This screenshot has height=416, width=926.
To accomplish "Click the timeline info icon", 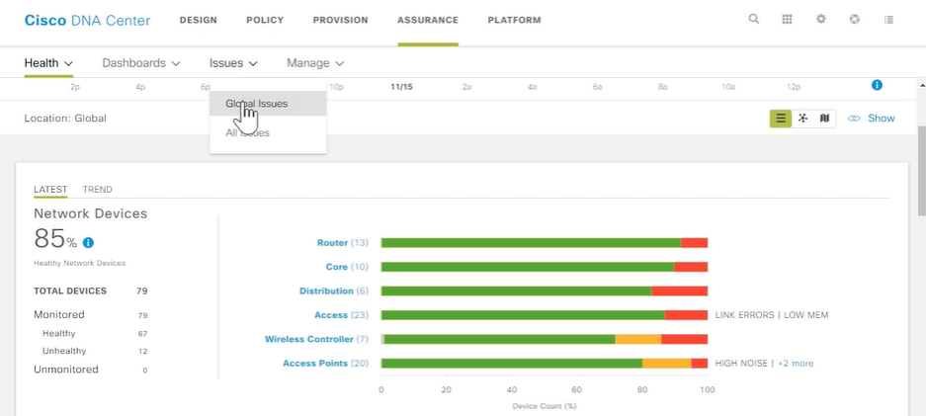I will pyautogui.click(x=877, y=85).
